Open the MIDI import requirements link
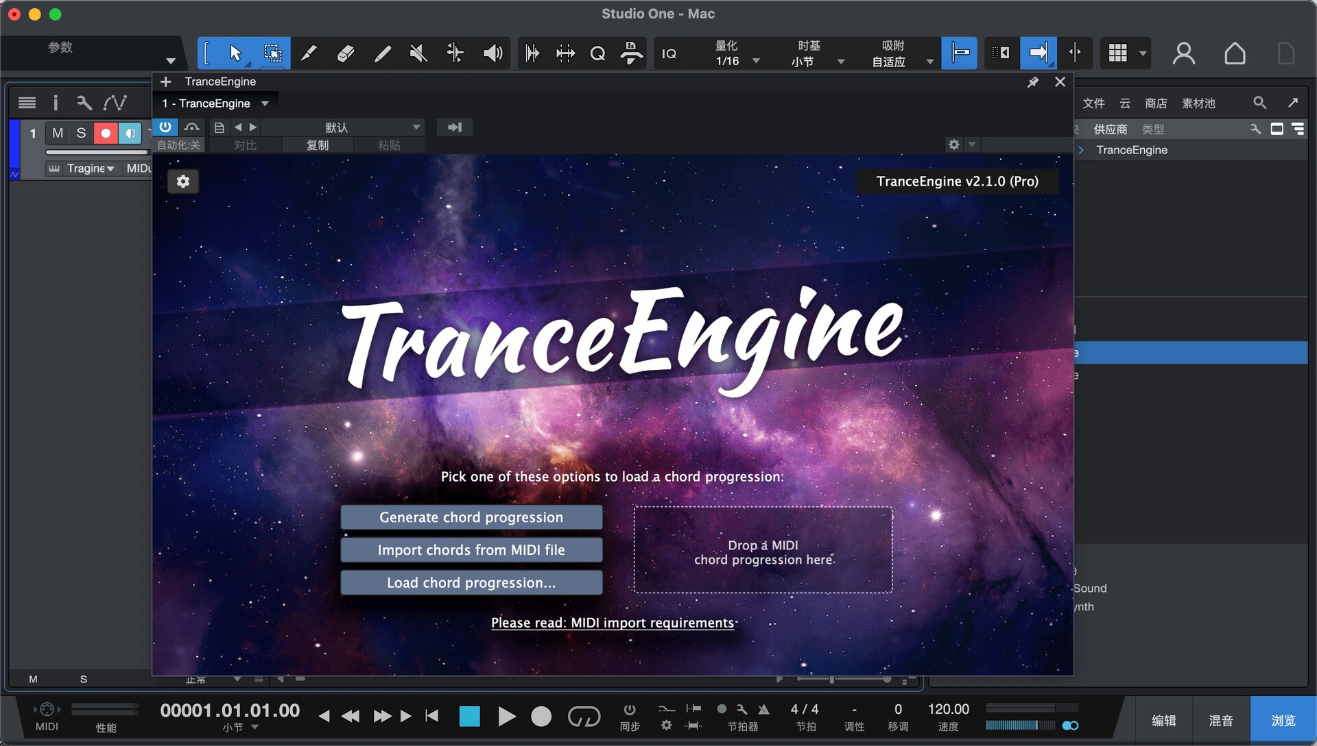The height and width of the screenshot is (746, 1317). click(x=613, y=623)
